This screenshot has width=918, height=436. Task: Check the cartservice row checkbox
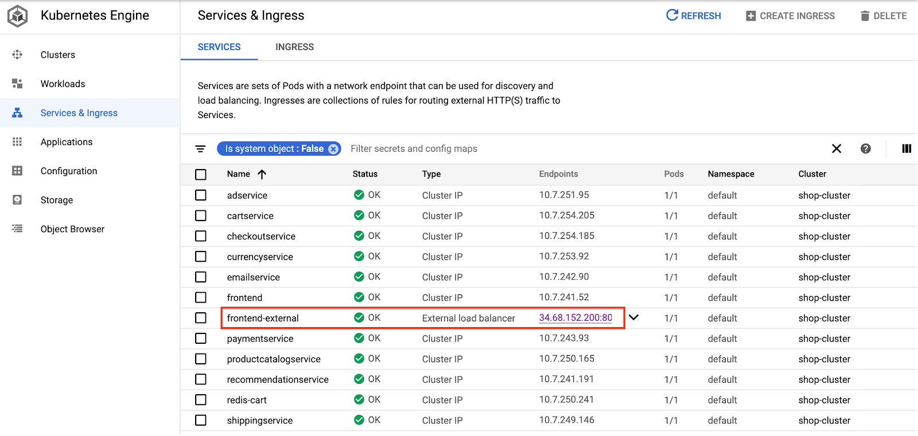tap(201, 216)
